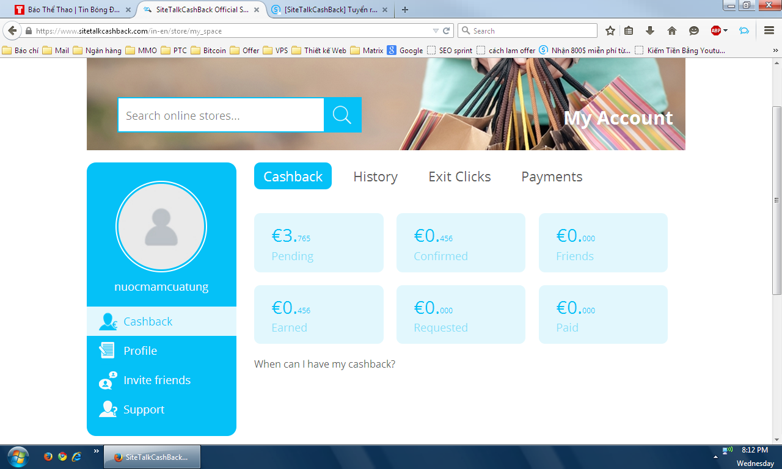Open the MMO bookmark folder
Viewport: 782px width, 469px height.
click(x=141, y=51)
